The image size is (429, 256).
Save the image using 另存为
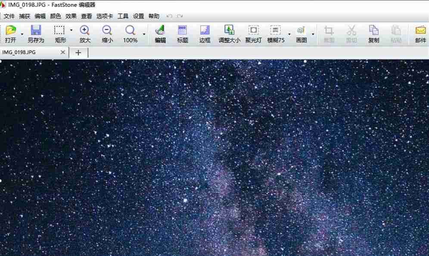coord(36,34)
